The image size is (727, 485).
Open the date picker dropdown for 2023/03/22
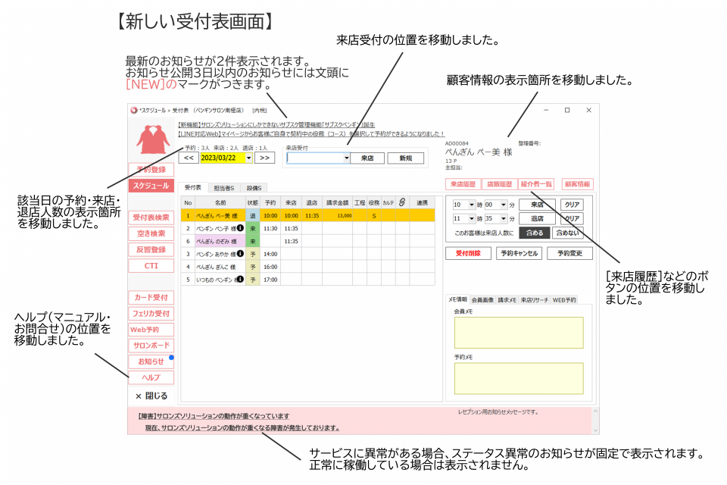(x=249, y=158)
